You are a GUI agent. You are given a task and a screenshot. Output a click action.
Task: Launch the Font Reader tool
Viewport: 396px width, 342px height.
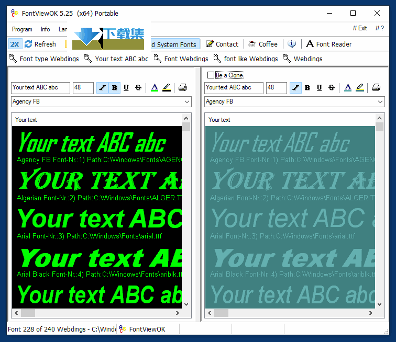329,44
